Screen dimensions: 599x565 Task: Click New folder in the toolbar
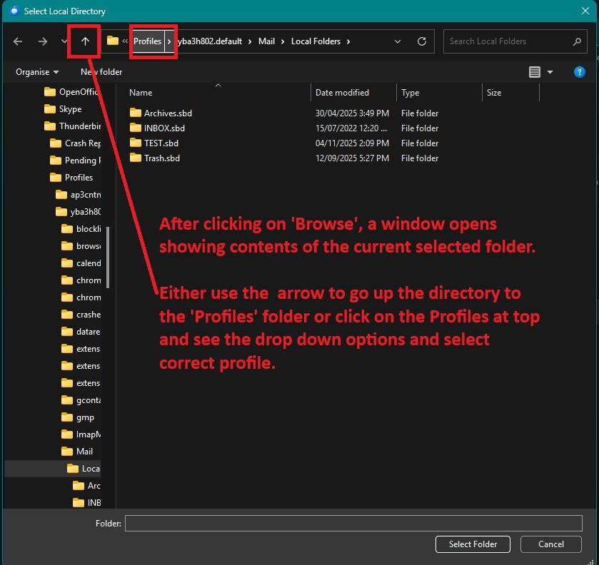(x=101, y=72)
